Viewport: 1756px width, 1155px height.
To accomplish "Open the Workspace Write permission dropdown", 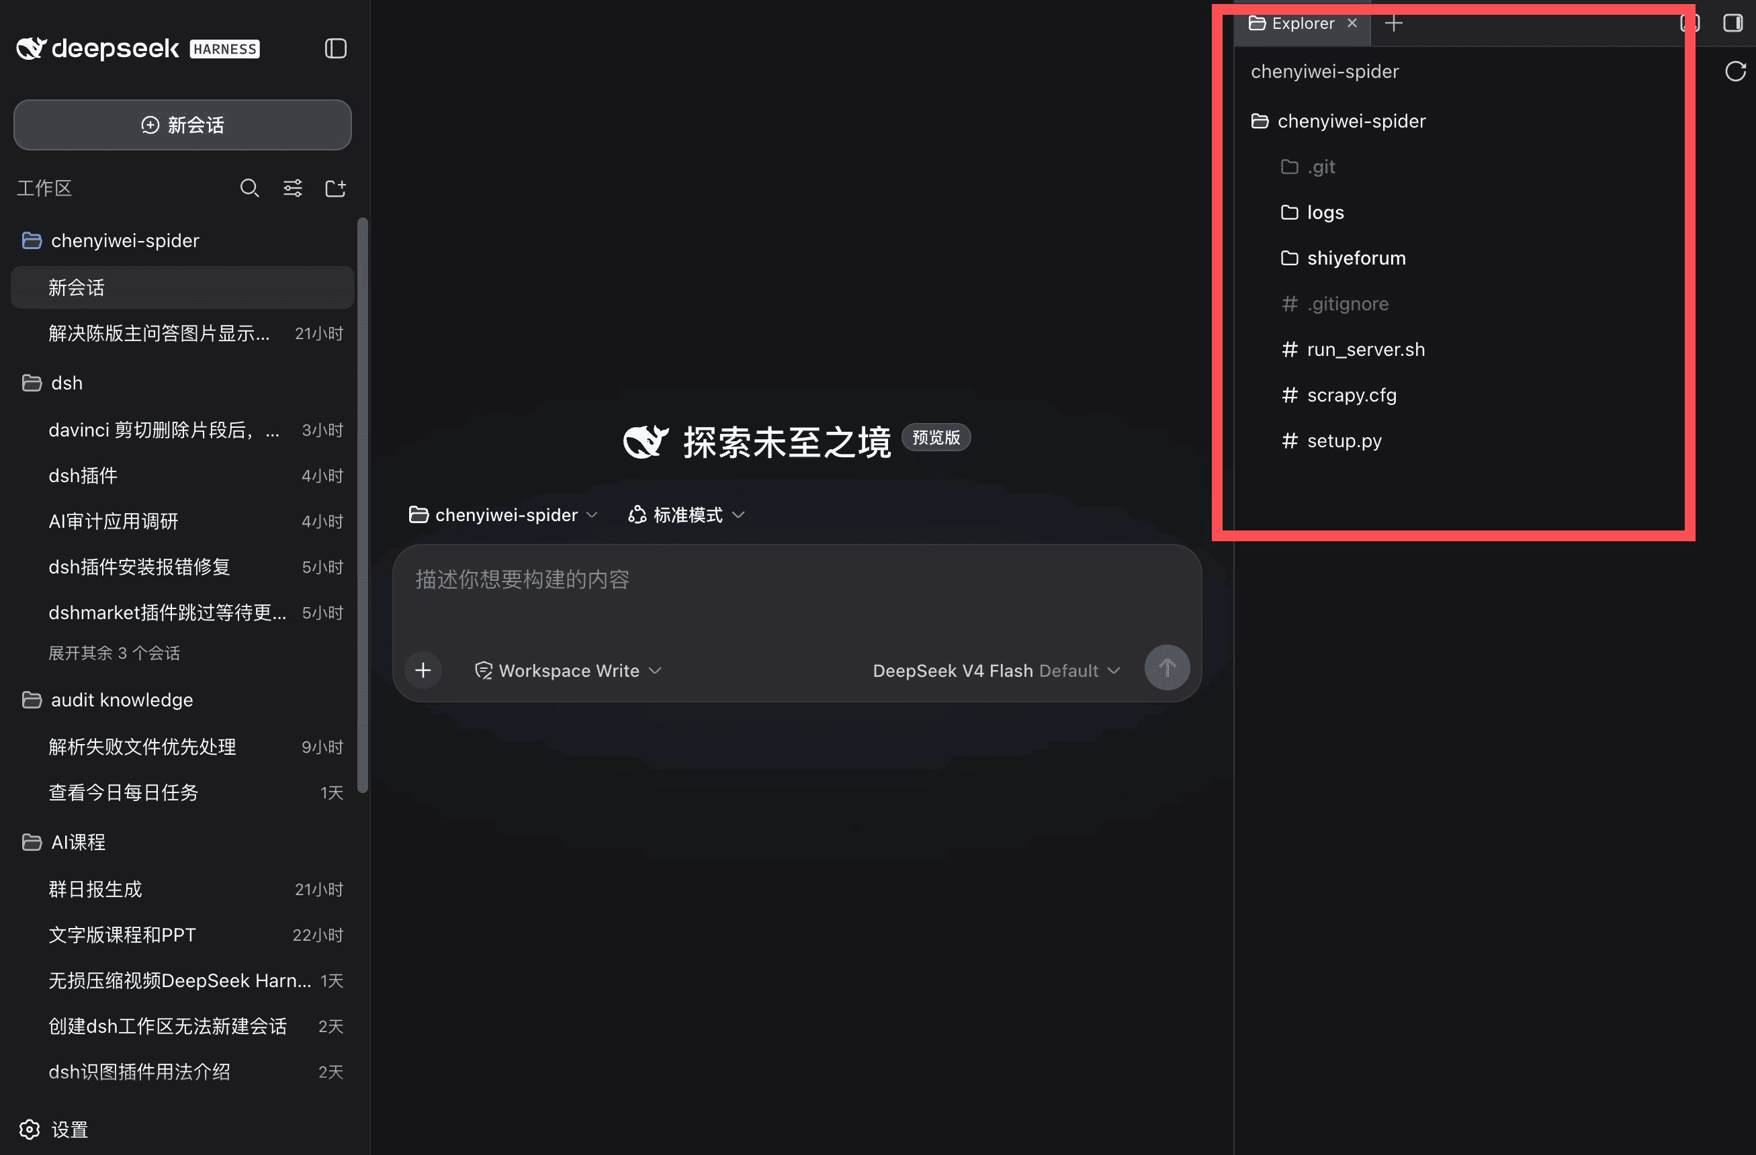I will [x=568, y=670].
